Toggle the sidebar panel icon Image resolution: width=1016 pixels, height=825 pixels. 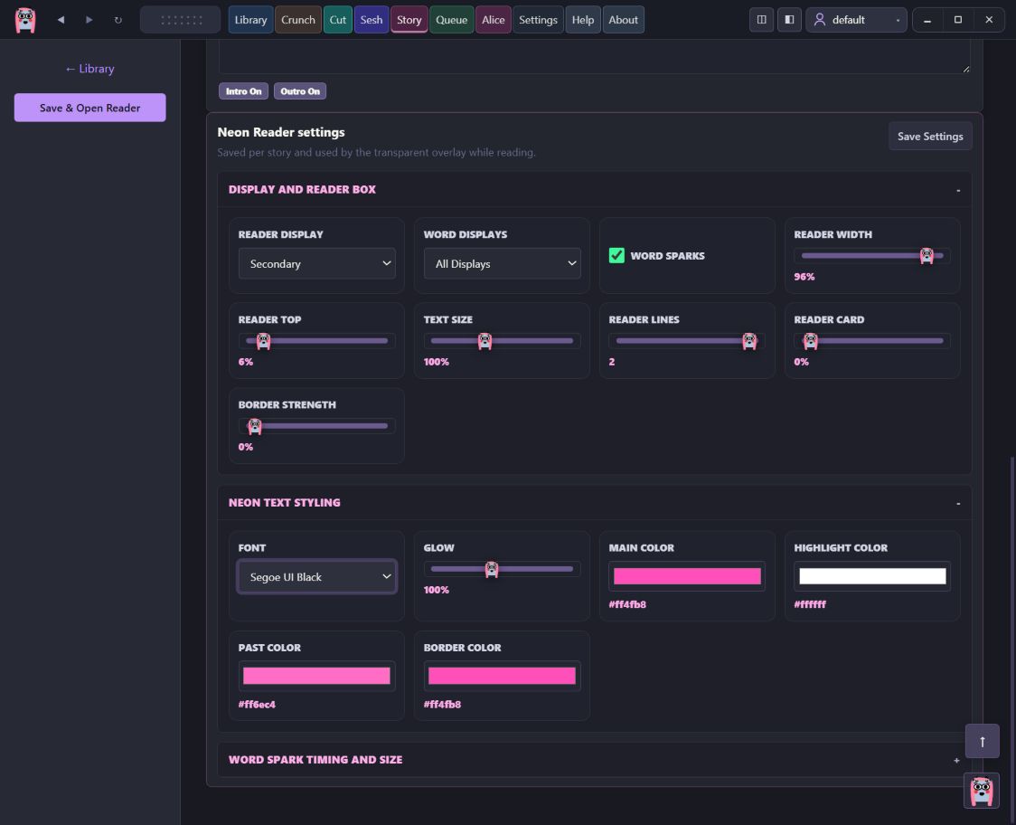(789, 20)
